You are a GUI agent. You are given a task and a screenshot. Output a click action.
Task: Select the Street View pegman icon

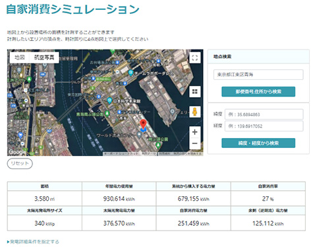click(x=195, y=112)
